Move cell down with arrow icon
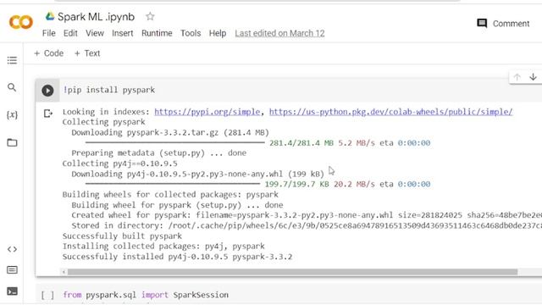Viewport: 542px width, 305px height. (533, 77)
